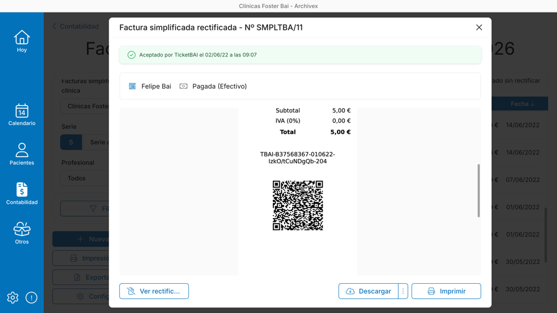Sort by the Fecha column header
557x313 pixels.
(x=522, y=104)
